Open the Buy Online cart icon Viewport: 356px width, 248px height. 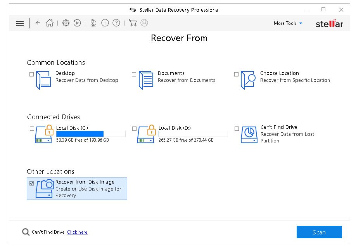click(x=133, y=23)
